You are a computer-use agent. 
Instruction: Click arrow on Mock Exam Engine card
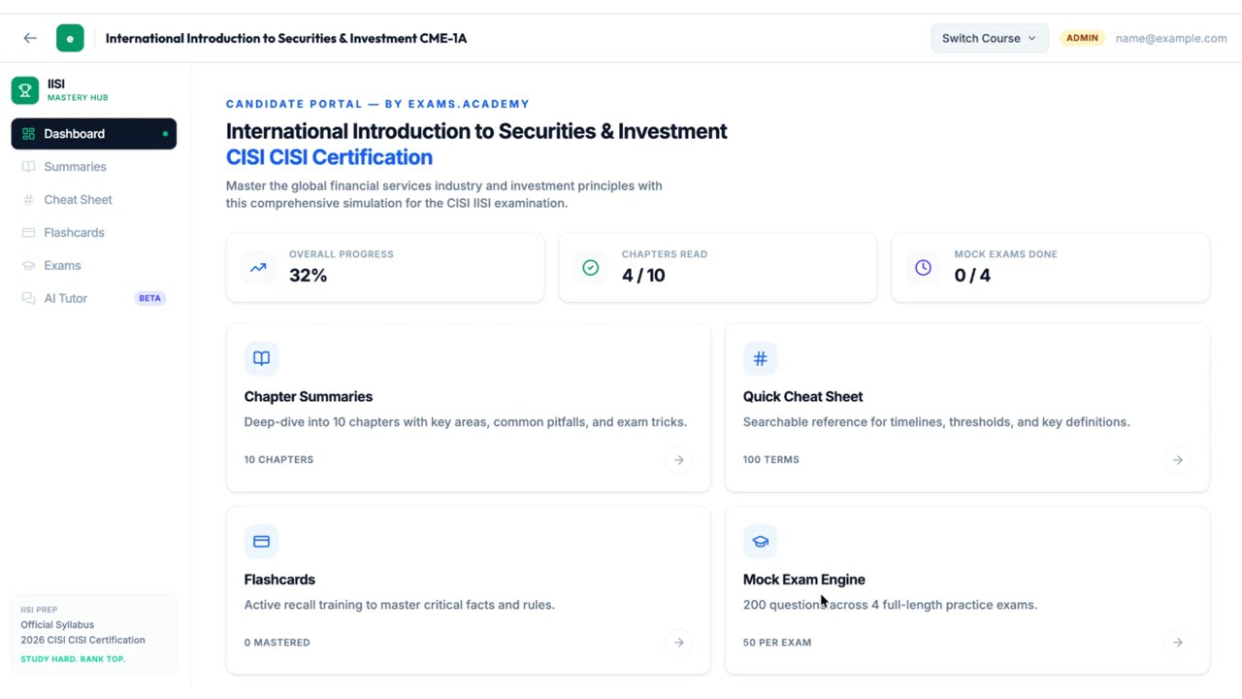point(1178,643)
